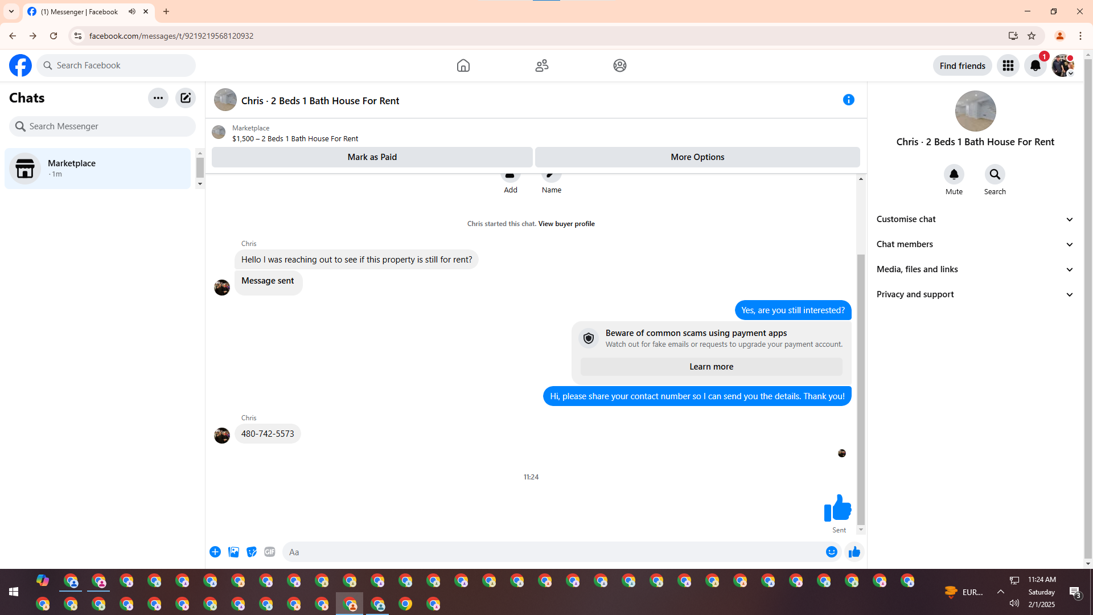Go to Facebook Home tab
This screenshot has width=1093, height=615.
pyautogui.click(x=463, y=65)
